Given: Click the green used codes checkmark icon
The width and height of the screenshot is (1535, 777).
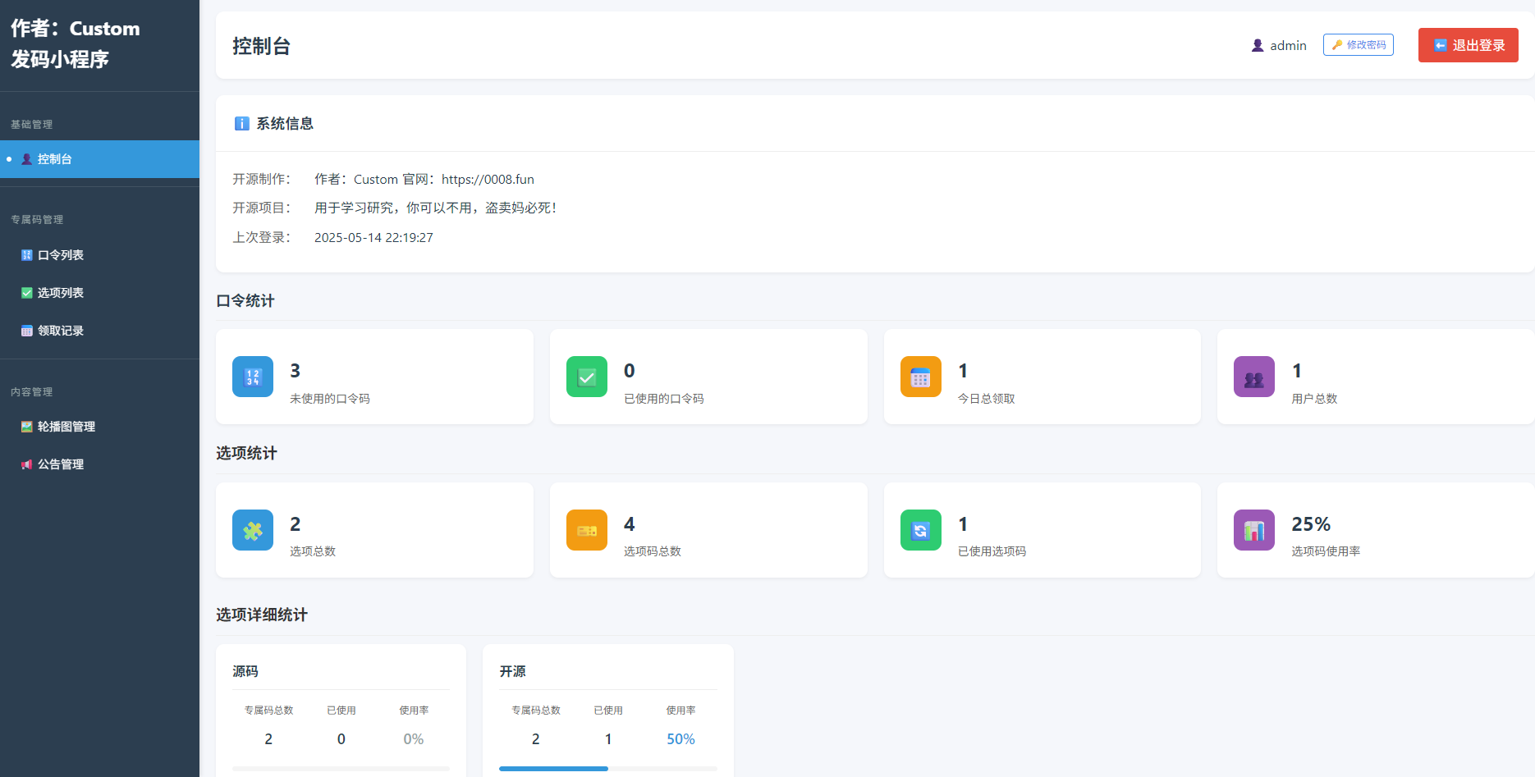Looking at the screenshot, I should coord(587,377).
